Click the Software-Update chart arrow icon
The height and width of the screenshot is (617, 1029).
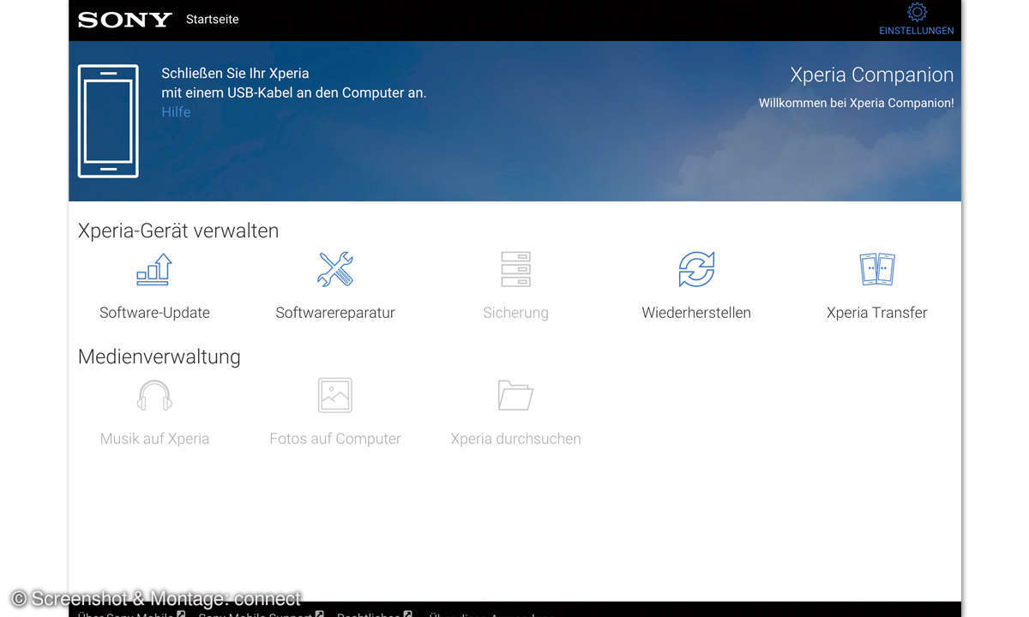tap(154, 269)
